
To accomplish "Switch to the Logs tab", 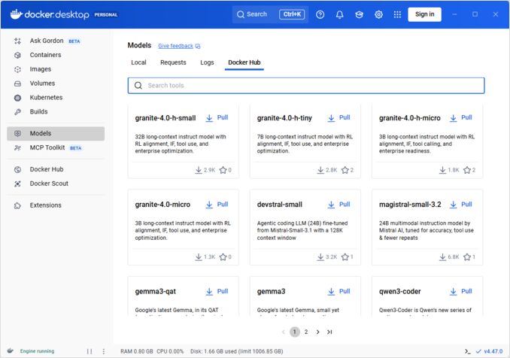I will tap(207, 62).
